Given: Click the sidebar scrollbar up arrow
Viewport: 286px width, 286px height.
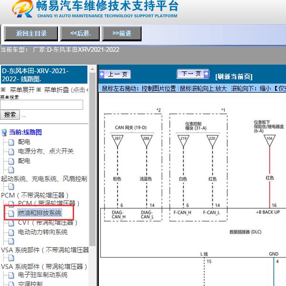Looking at the screenshot, I should pyautogui.click(x=93, y=69).
